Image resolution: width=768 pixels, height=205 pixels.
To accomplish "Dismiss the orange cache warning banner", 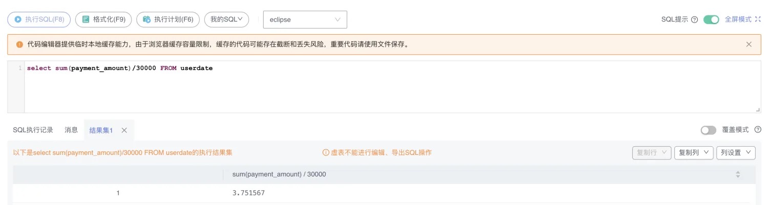I will click(749, 44).
